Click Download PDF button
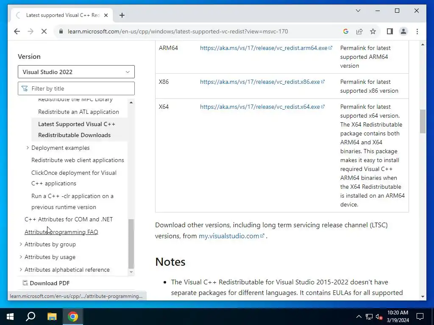Image resolution: width=434 pixels, height=325 pixels. (46, 283)
